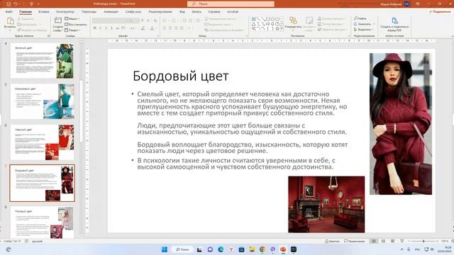
Task: Switch to the Insert (Вставка) tab
Action: [x=44, y=11]
